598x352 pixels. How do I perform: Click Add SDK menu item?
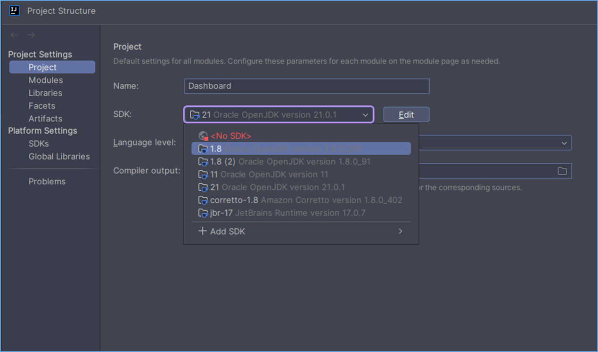coord(301,231)
